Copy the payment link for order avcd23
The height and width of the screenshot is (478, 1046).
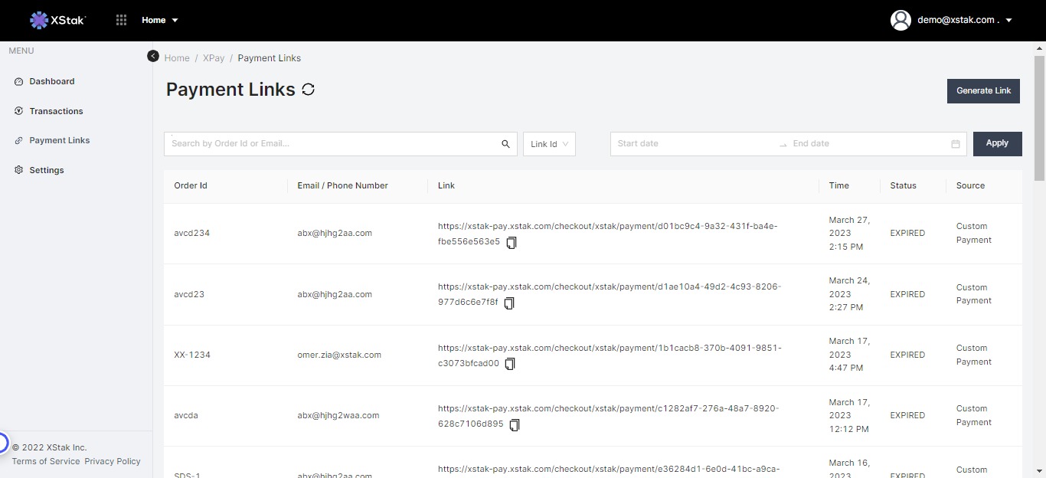tap(509, 303)
